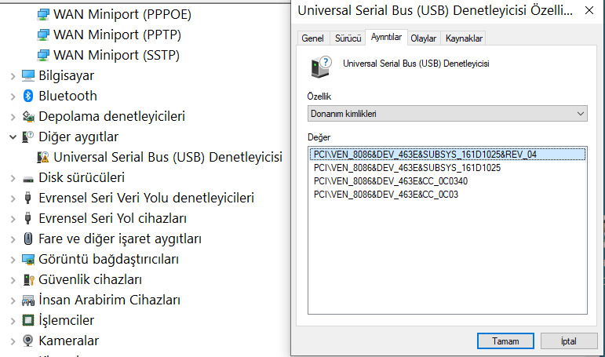Switch to the Kaynaklar tab
605x357 pixels.
point(464,38)
